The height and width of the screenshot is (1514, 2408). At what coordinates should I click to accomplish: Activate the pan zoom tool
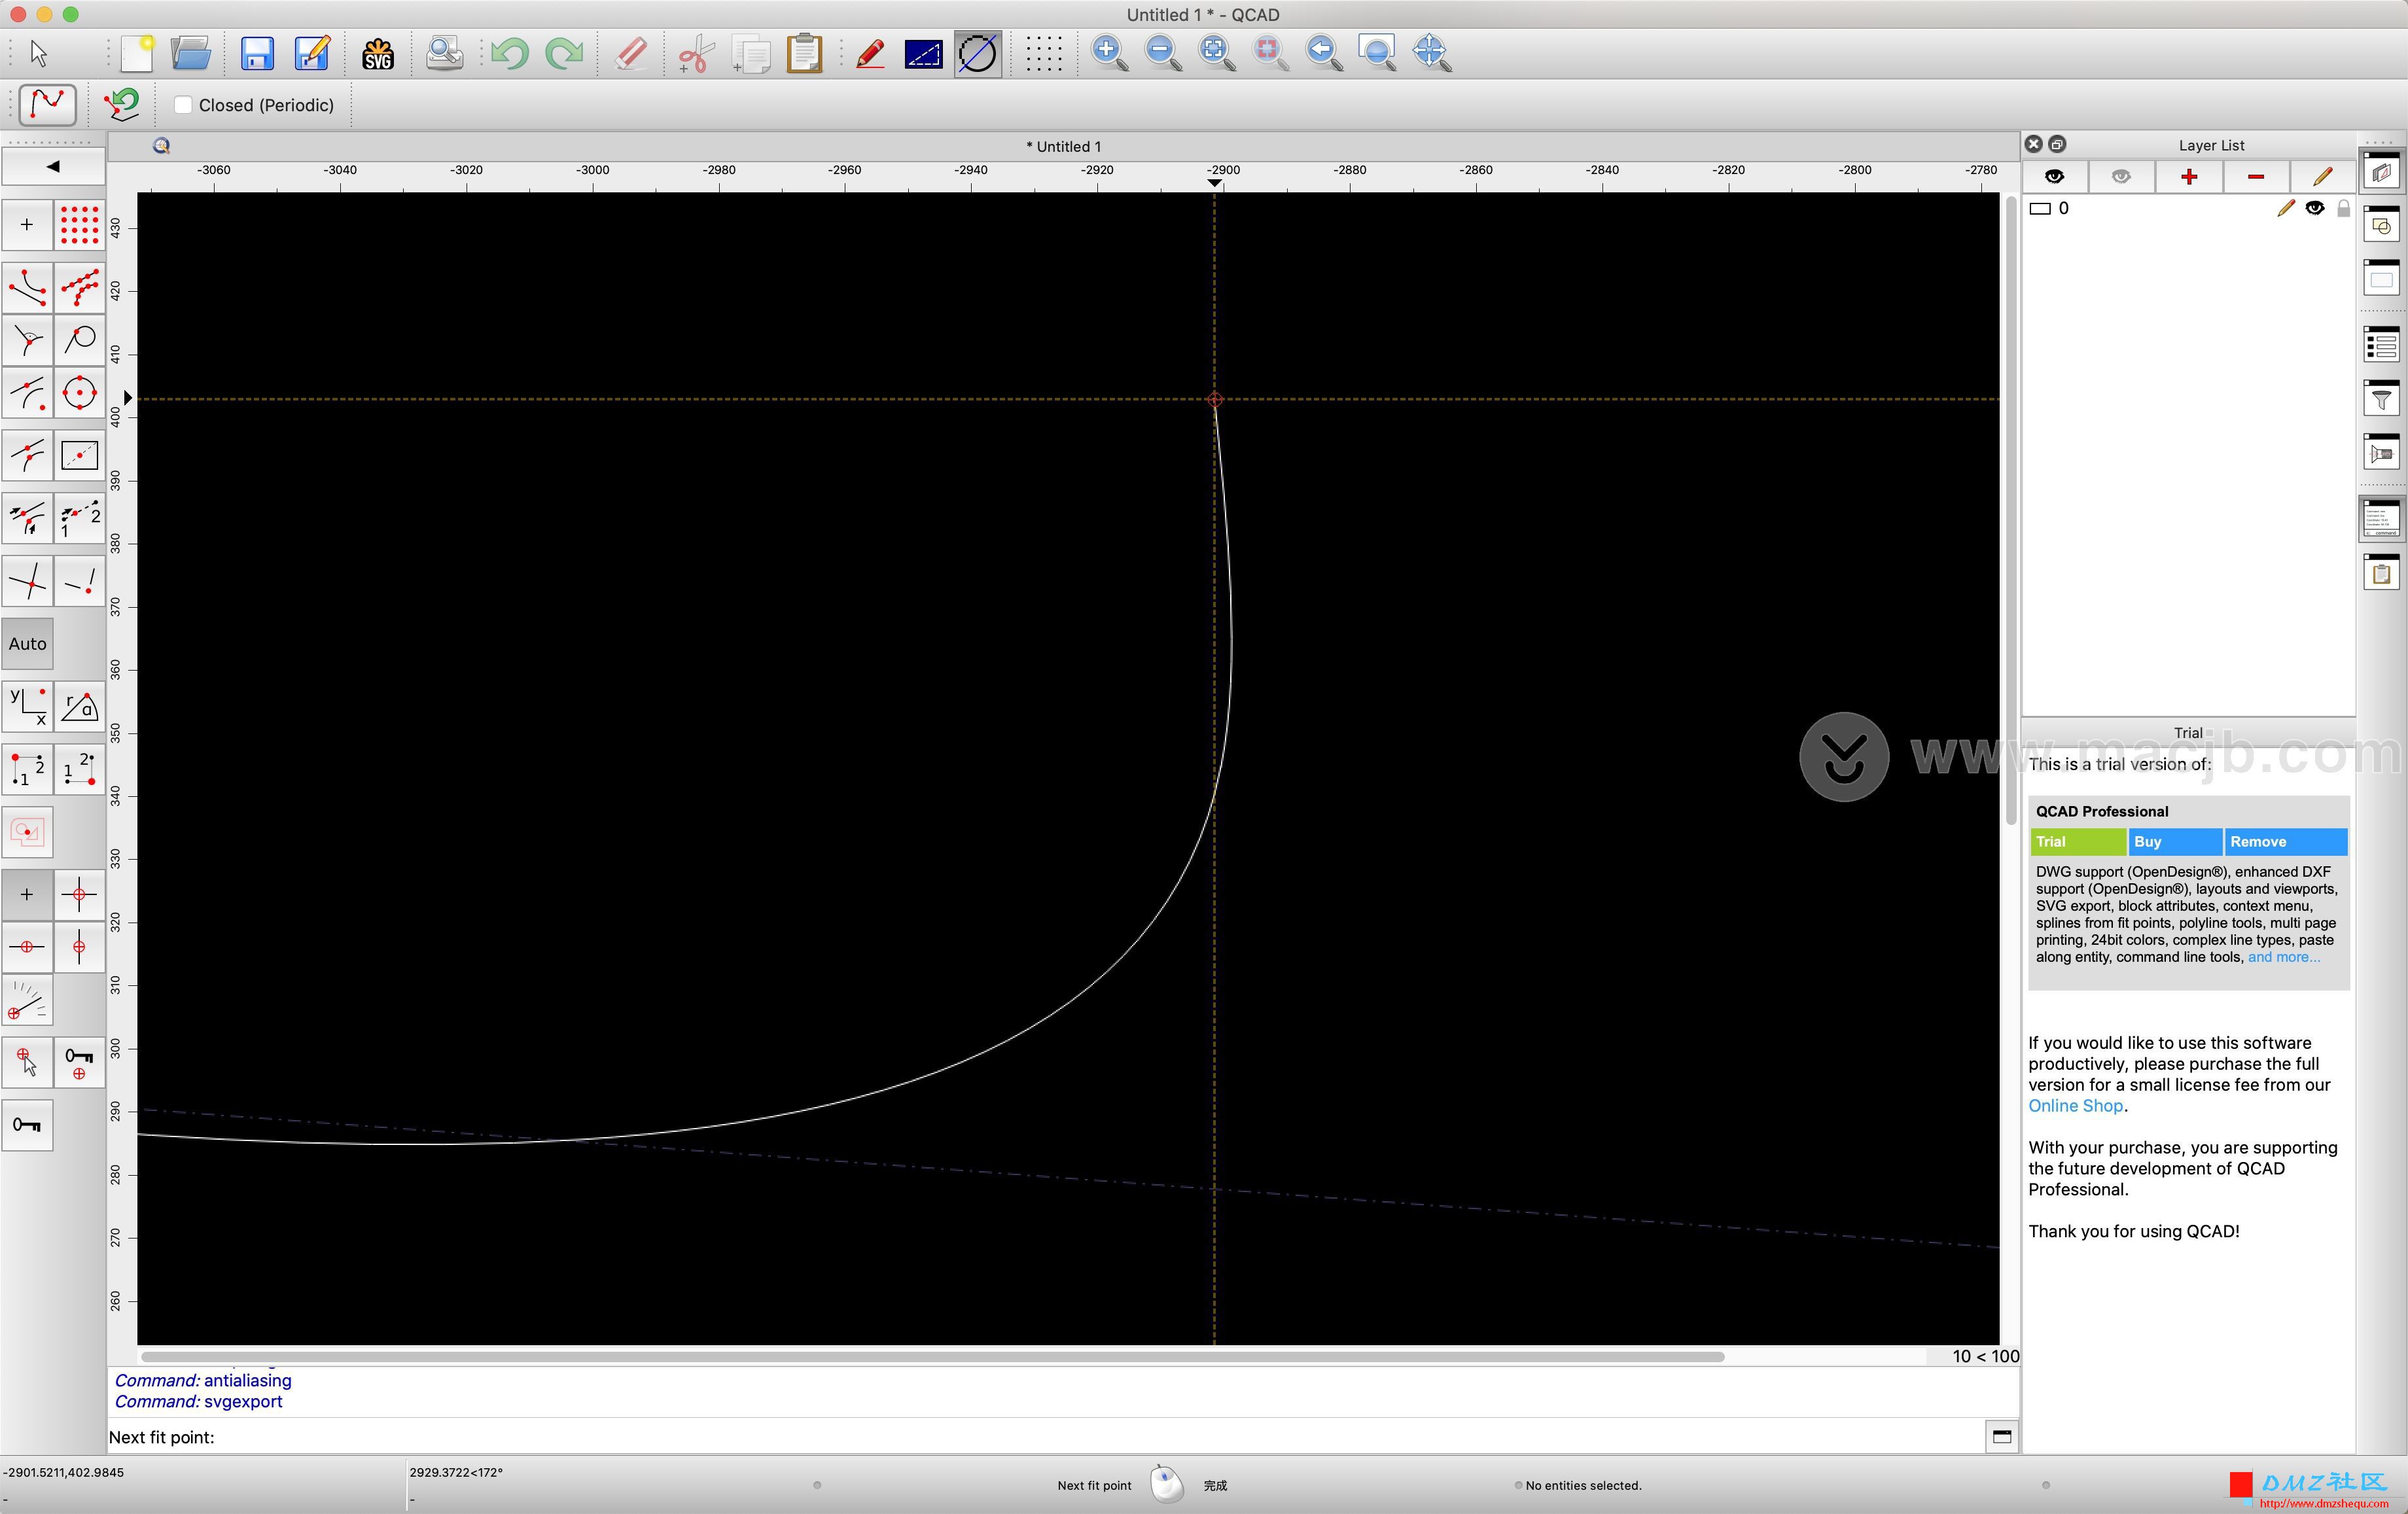coord(1432,53)
